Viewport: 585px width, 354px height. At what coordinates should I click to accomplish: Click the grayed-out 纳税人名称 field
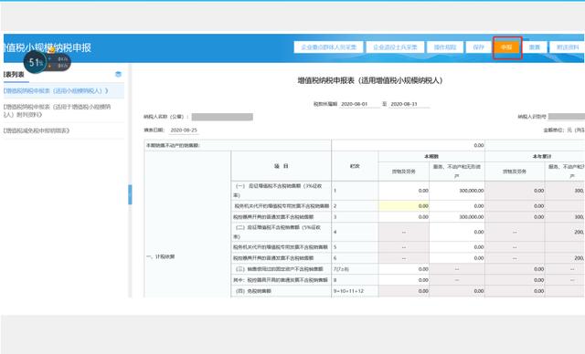coord(222,117)
